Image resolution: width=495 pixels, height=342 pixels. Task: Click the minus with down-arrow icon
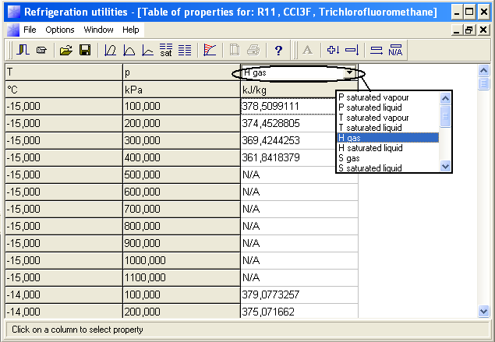pyautogui.click(x=352, y=50)
